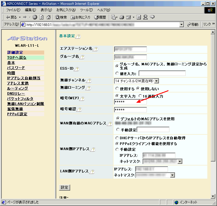
Task: Click the Back arrow toolbar button
Action: 11,17
